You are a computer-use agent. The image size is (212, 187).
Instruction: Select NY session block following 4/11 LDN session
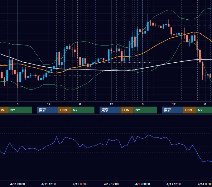coord(83,110)
